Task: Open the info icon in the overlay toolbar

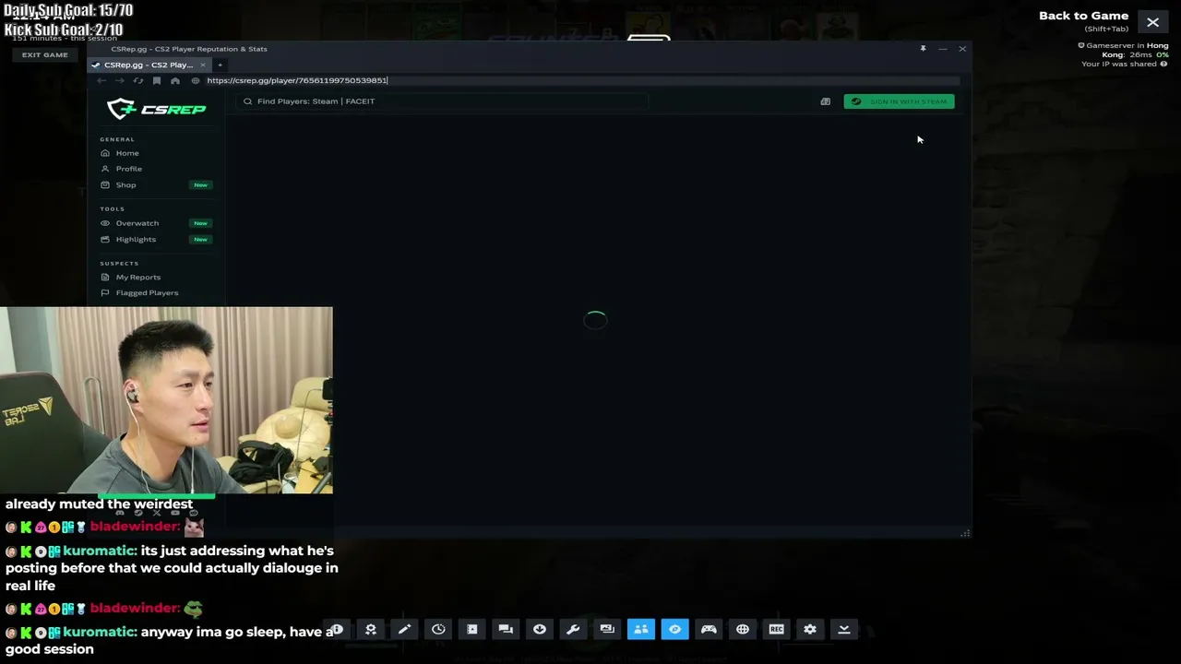Action: [x=337, y=629]
